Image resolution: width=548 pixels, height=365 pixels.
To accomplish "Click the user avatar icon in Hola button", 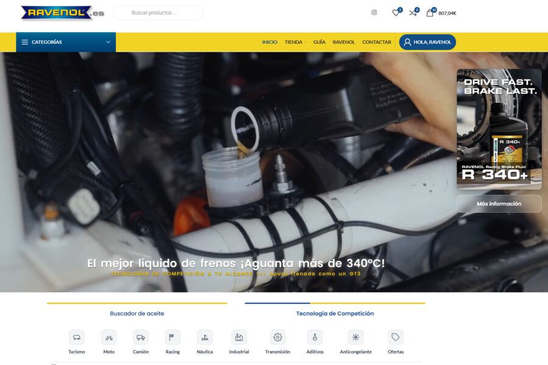I will [407, 42].
